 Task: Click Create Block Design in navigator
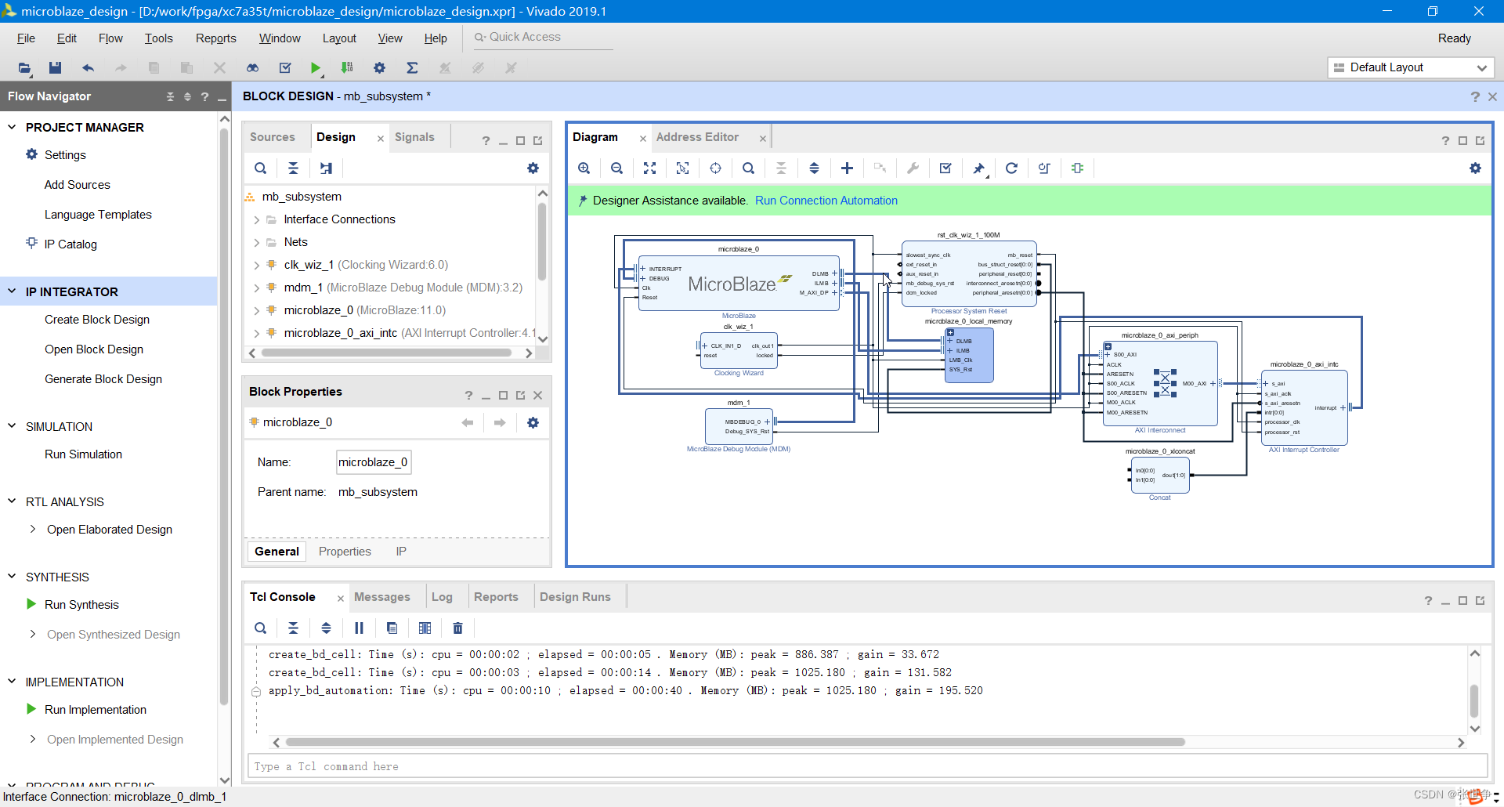point(97,319)
